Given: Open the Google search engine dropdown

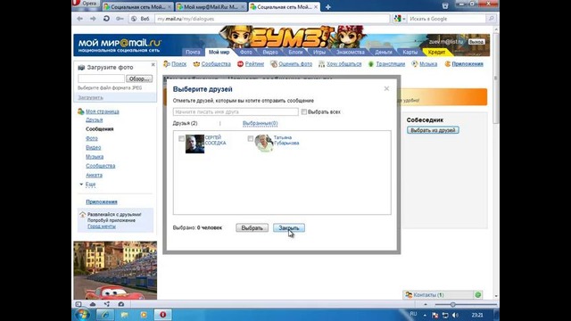Looking at the screenshot, I should point(400,19).
